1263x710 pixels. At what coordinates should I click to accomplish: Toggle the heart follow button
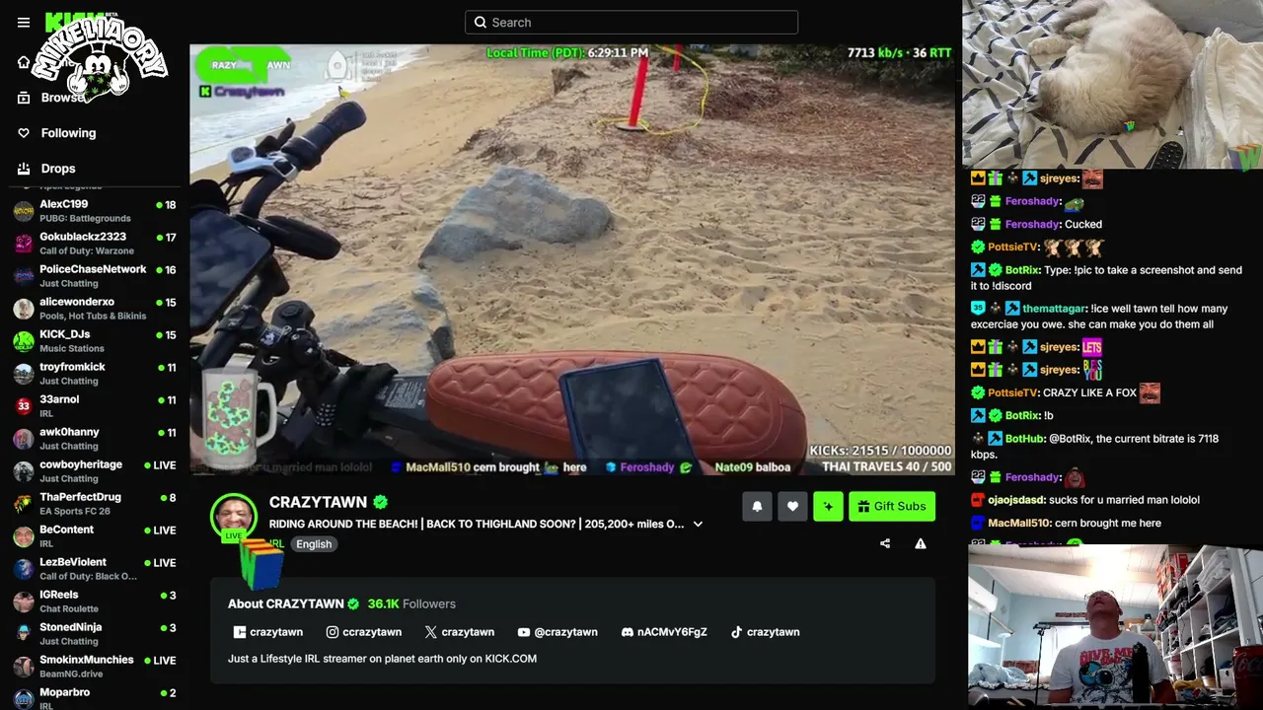click(x=792, y=507)
